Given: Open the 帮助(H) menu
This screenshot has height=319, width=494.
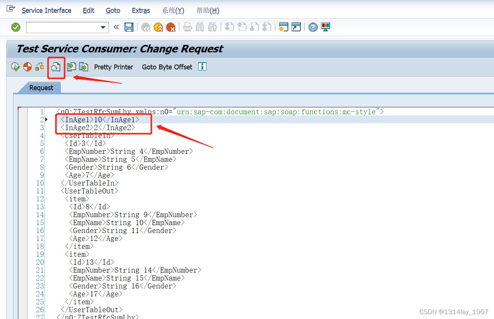Looking at the screenshot, I should point(208,11).
